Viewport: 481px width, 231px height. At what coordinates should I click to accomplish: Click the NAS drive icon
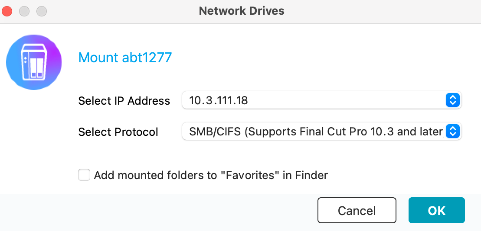click(34, 63)
